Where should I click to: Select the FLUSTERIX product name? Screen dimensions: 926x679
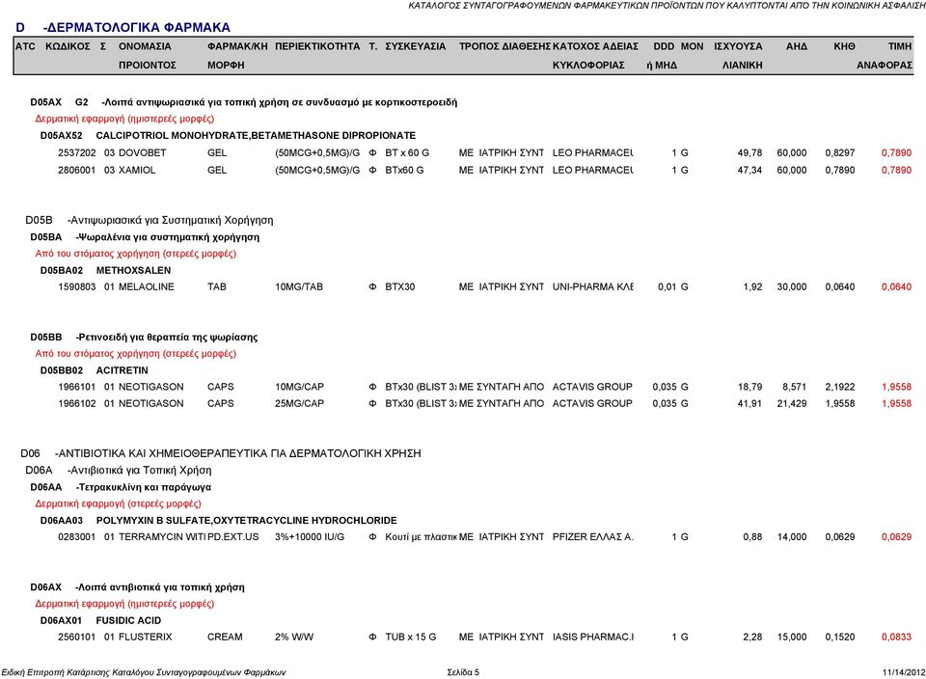[x=146, y=638]
